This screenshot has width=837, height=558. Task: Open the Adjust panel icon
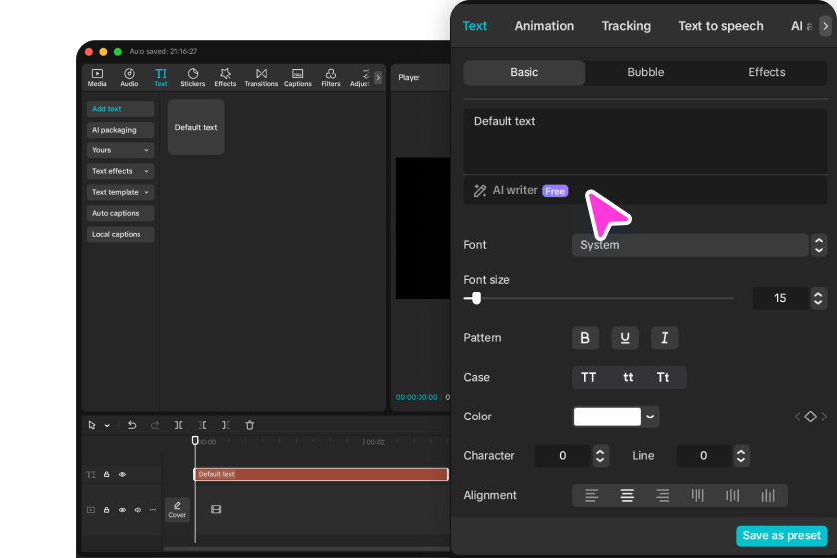point(360,77)
